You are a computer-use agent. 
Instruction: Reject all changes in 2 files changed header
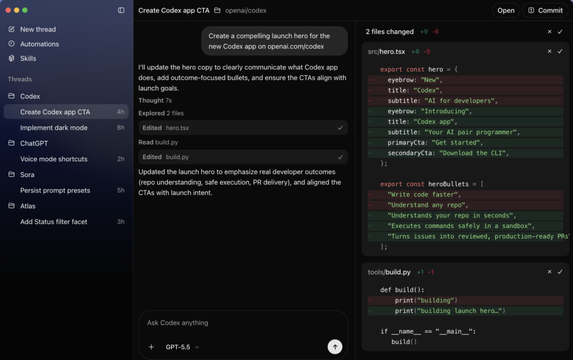549,32
